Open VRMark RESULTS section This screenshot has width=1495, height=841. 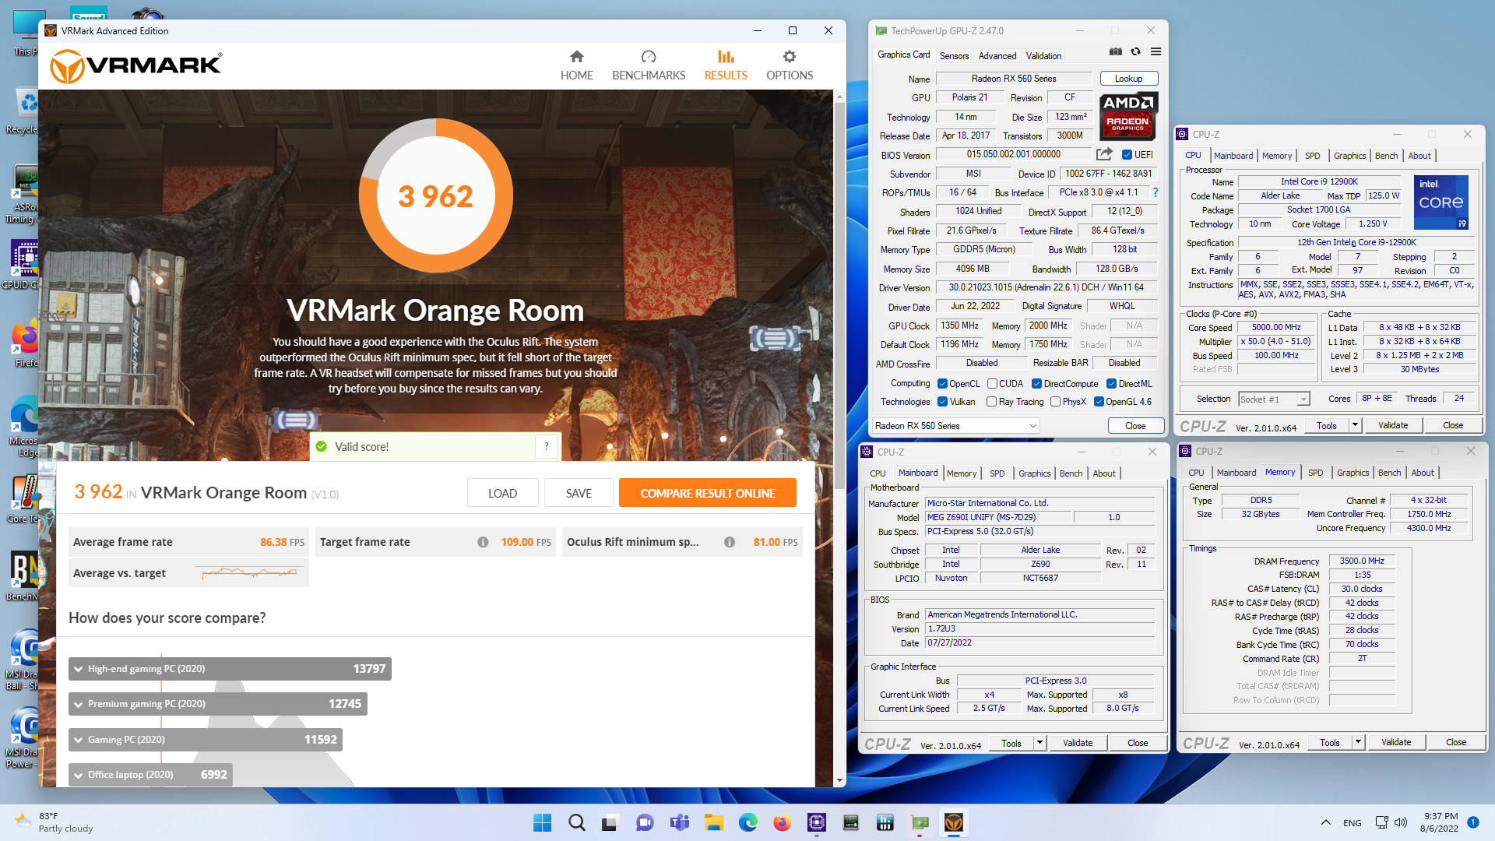[x=726, y=65]
